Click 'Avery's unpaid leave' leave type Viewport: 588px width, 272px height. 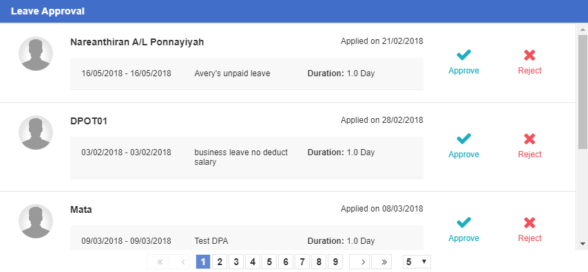[x=232, y=73]
